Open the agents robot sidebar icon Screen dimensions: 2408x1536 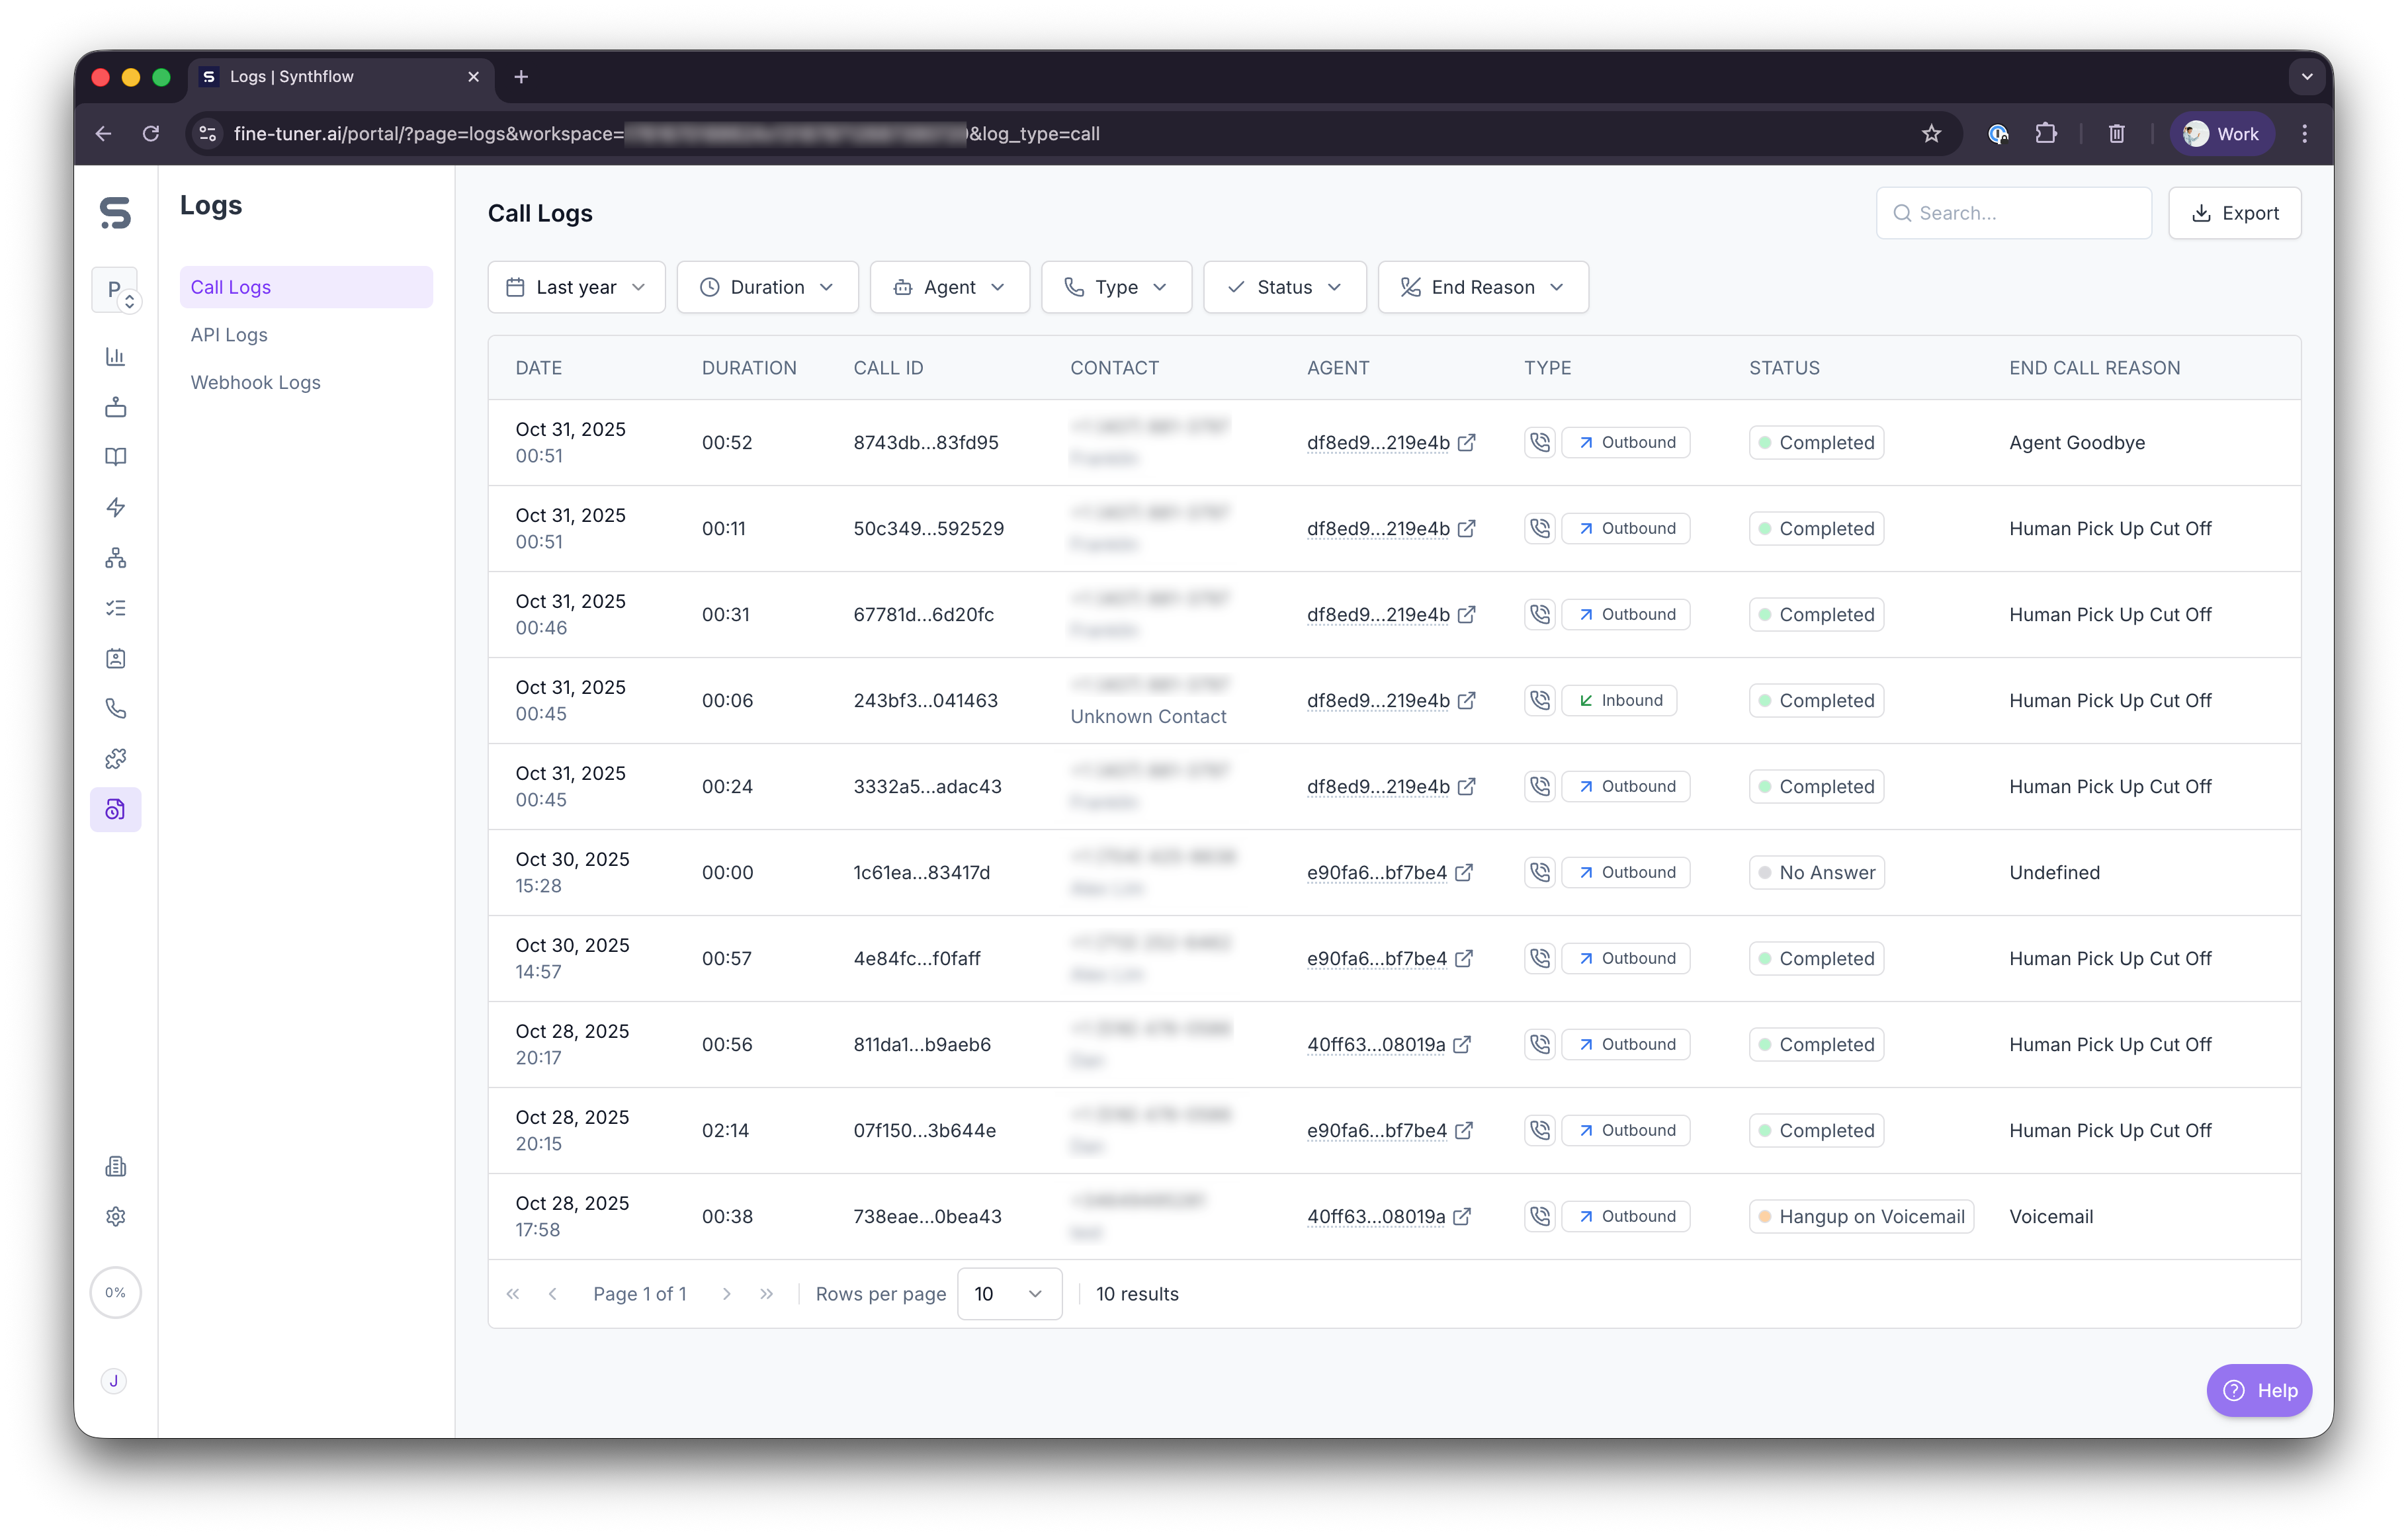(x=115, y=407)
